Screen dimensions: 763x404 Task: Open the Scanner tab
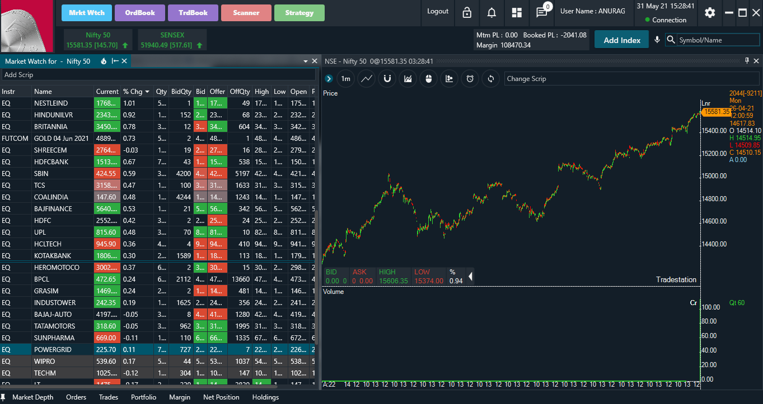coord(246,13)
